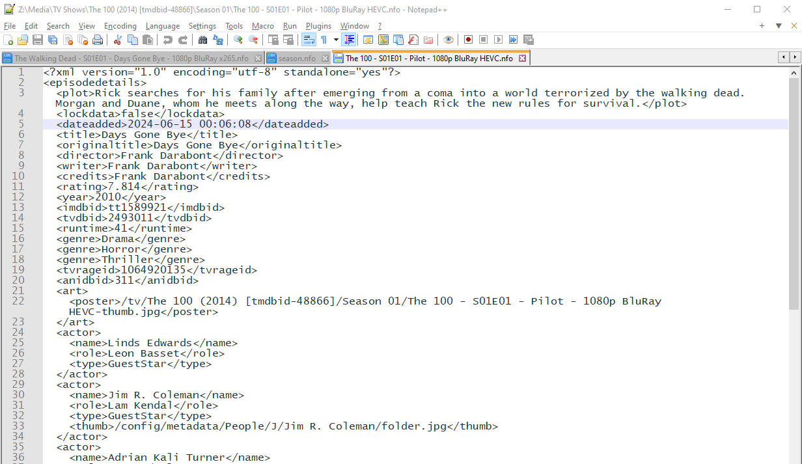The height and width of the screenshot is (464, 802).
Task: Click the Find binoculars icon
Action: pyautogui.click(x=202, y=40)
